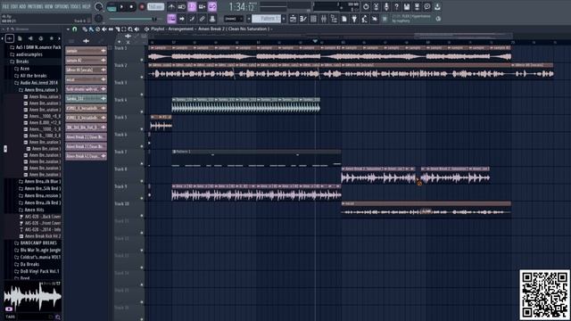Click the microphone audio recording icon
571x321 pixels.
[386, 6]
